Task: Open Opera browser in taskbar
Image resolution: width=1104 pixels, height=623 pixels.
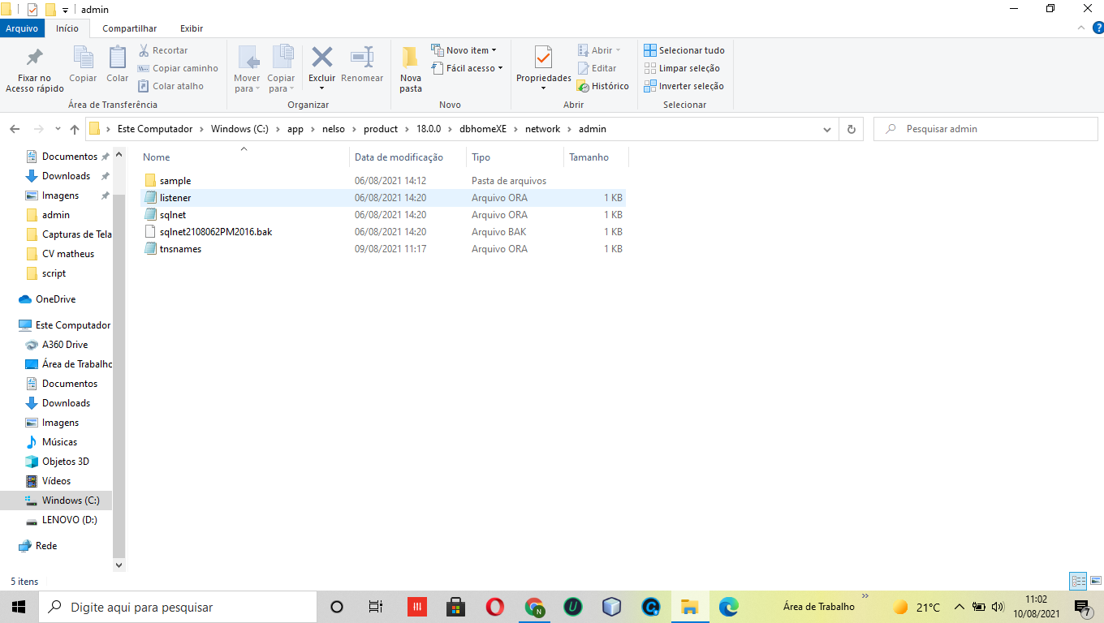Action: [x=494, y=607]
